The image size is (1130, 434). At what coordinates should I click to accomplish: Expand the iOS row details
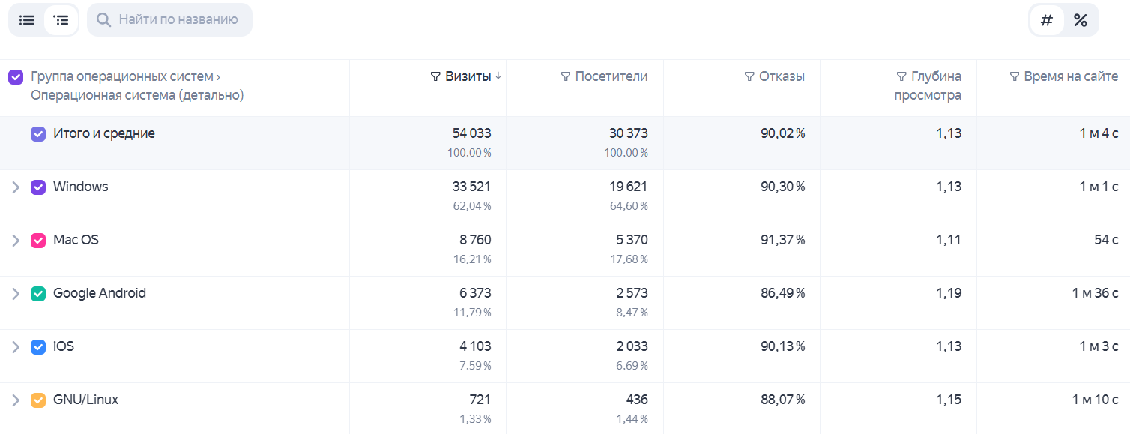[x=16, y=347]
